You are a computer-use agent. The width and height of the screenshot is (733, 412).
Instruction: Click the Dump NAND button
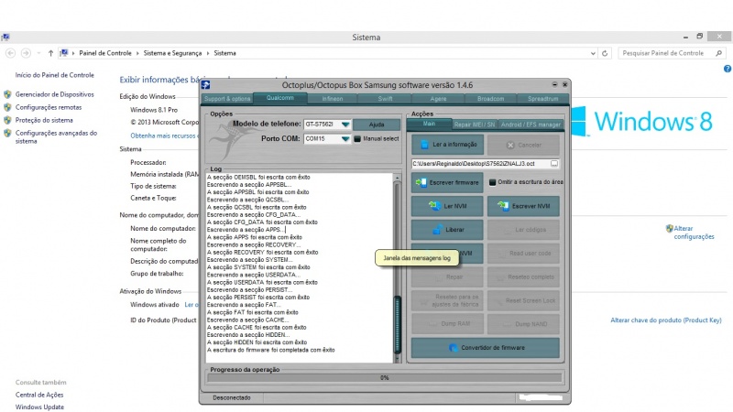523,324
